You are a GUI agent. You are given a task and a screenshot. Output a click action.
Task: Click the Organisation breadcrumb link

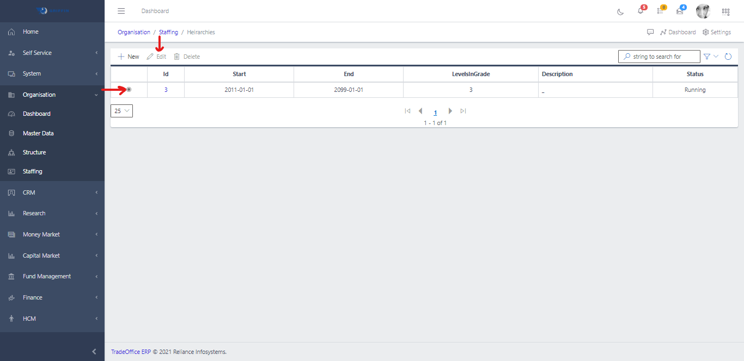pyautogui.click(x=134, y=32)
